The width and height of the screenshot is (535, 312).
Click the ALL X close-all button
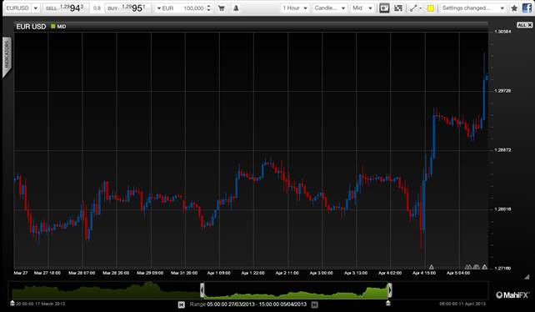click(x=524, y=25)
